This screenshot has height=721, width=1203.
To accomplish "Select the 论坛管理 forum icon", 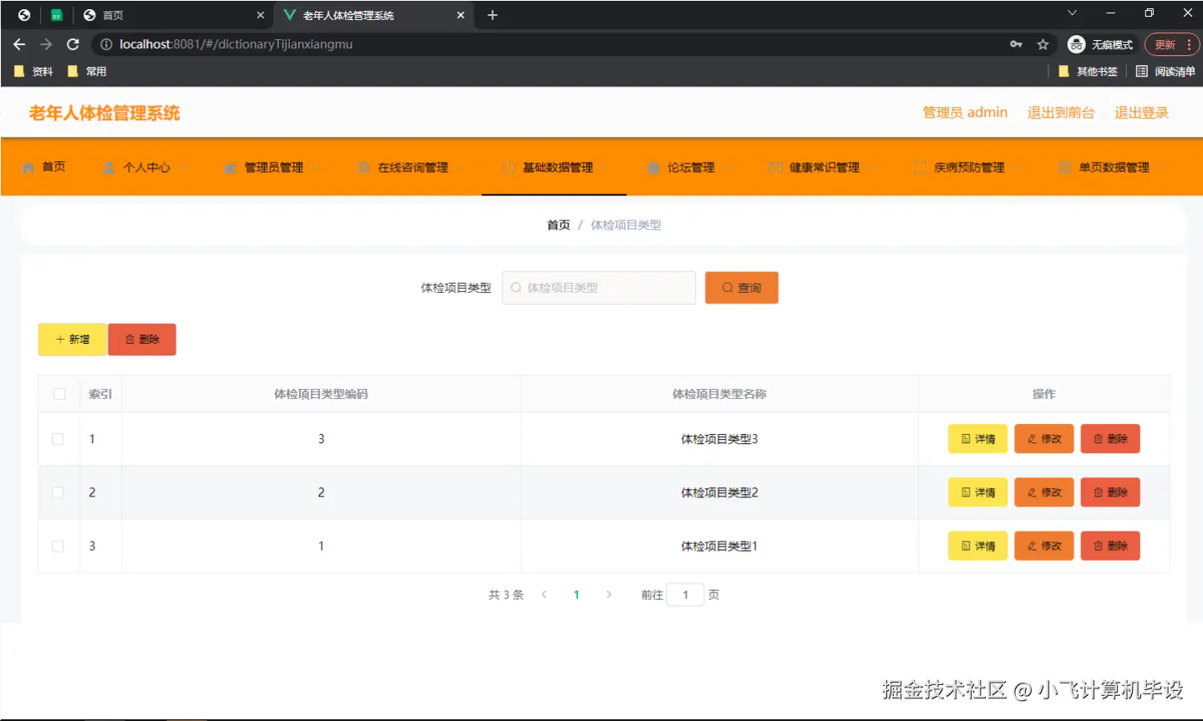I will pos(654,166).
